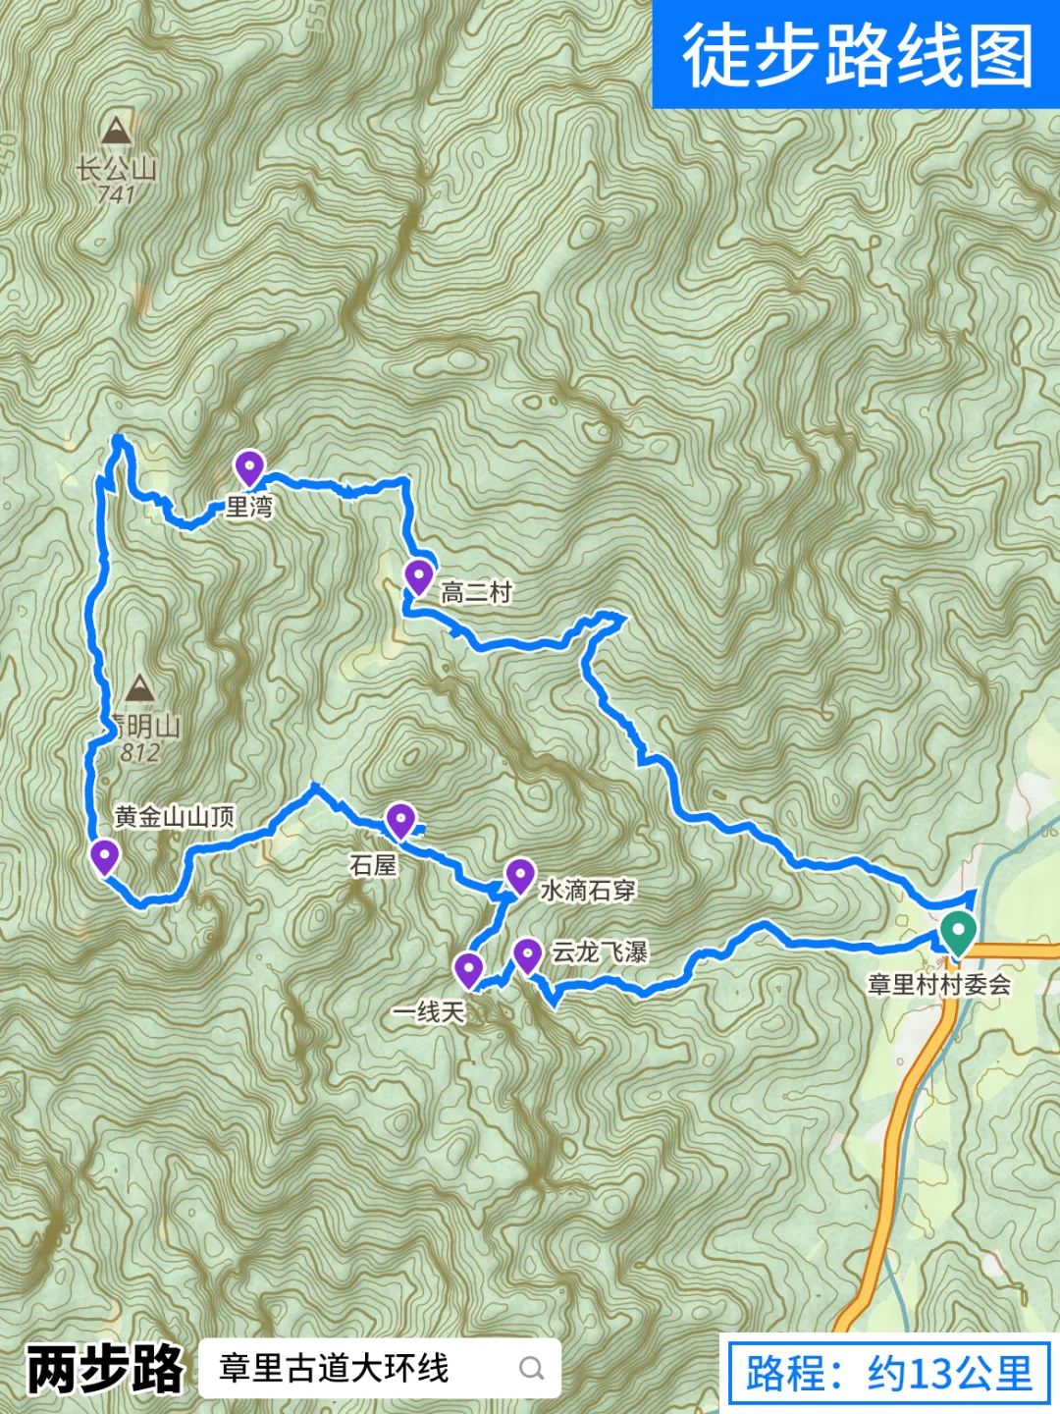Open the 水滴石穿 location pin
The width and height of the screenshot is (1060, 1414).
(519, 876)
